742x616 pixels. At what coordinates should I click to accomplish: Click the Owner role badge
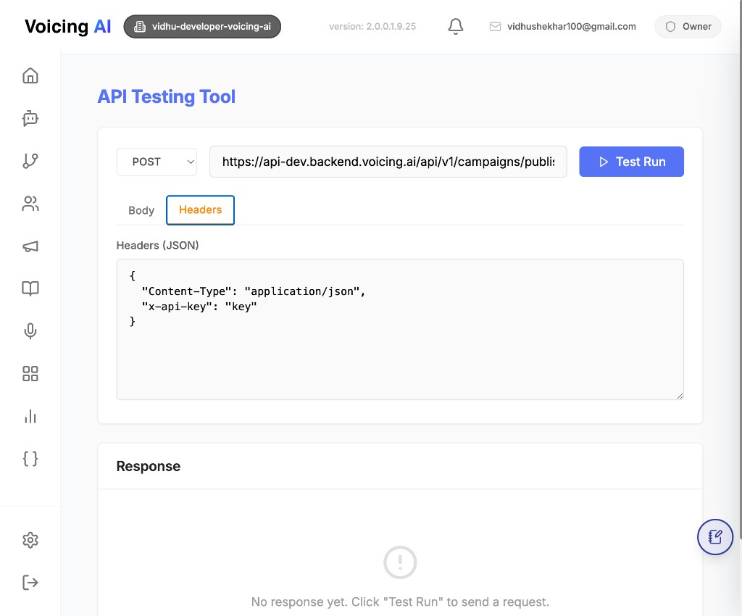[688, 27]
